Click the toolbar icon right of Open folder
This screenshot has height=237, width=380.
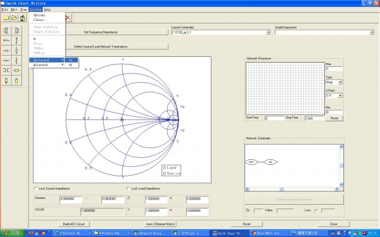pos(23,18)
